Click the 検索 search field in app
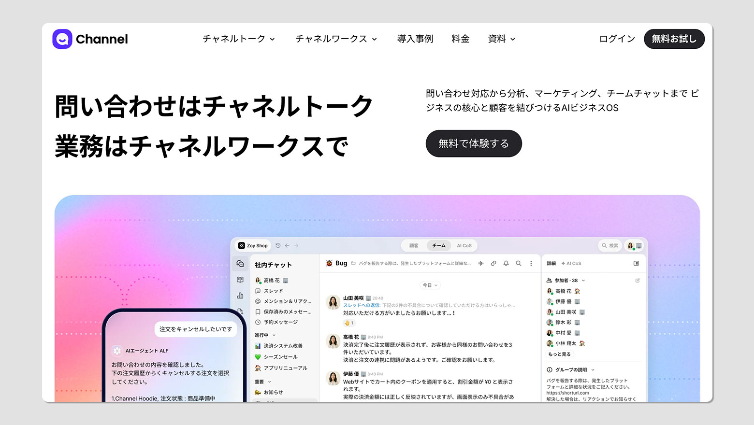Image resolution: width=754 pixels, height=425 pixels. point(610,245)
